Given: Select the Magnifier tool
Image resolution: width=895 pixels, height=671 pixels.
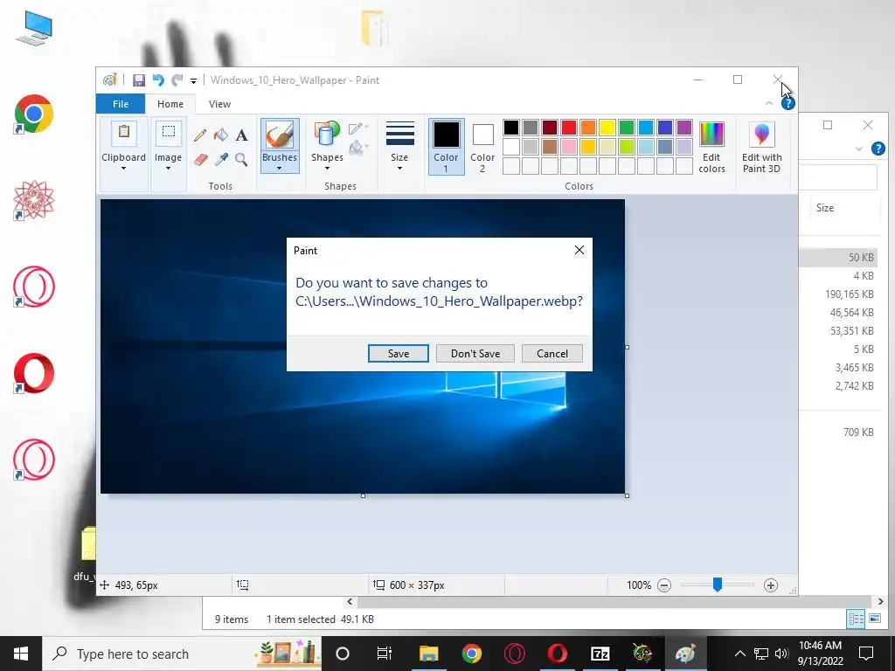Looking at the screenshot, I should [241, 159].
